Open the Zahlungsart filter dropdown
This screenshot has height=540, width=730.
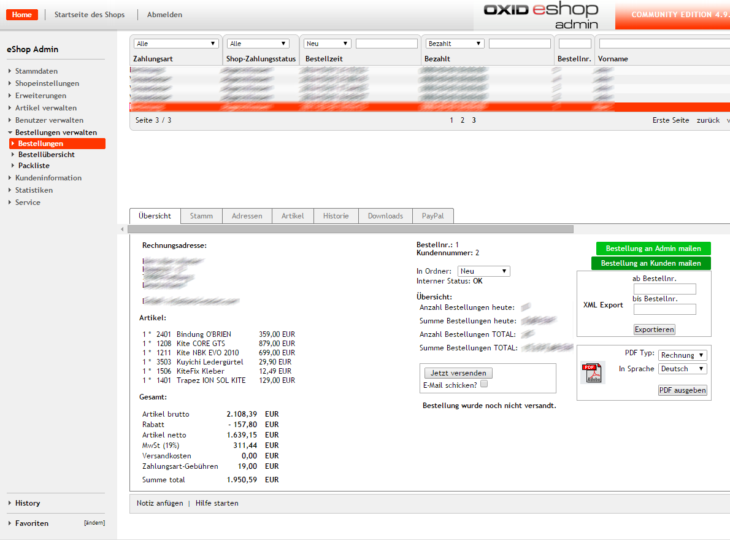coord(176,44)
